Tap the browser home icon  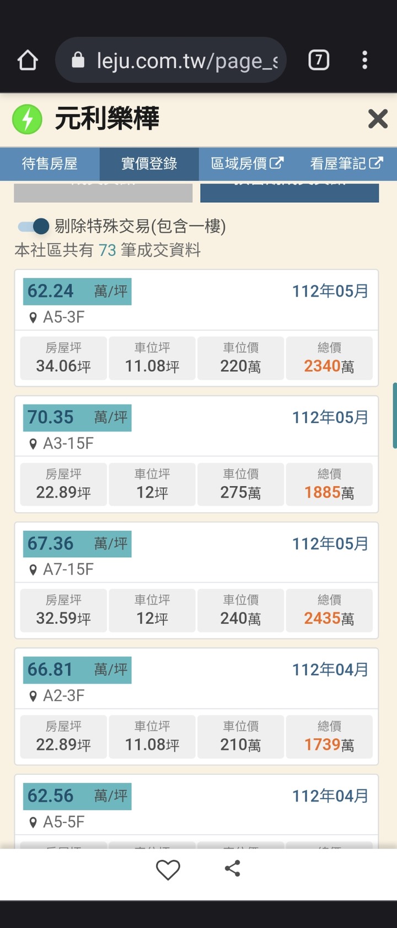pos(28,60)
